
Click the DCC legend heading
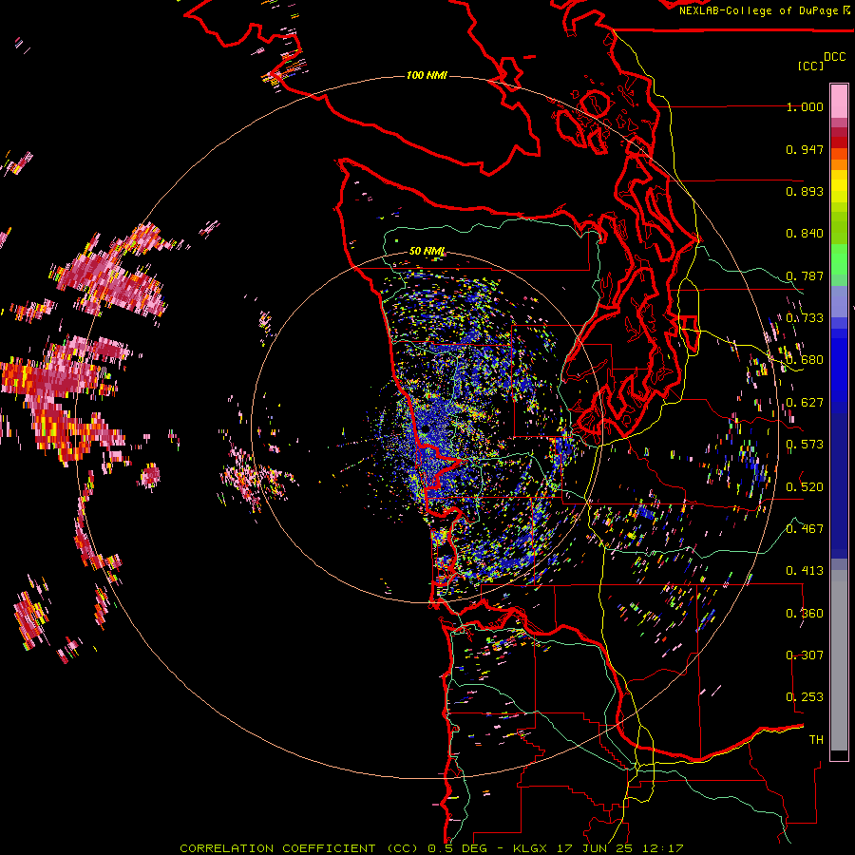(x=834, y=57)
